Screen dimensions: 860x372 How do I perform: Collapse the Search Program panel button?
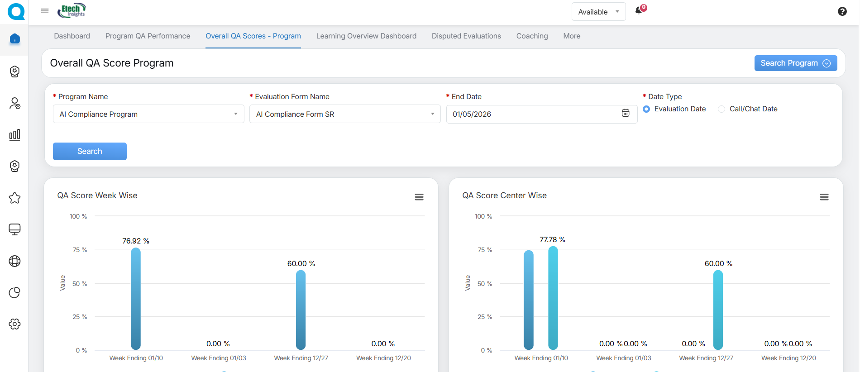pyautogui.click(x=795, y=63)
